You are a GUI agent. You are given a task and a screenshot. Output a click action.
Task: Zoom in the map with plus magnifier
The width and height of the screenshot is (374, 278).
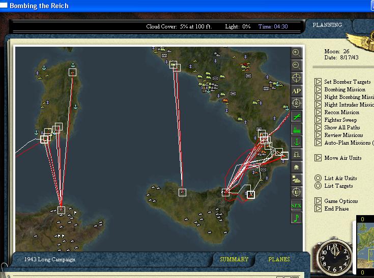tap(296, 53)
